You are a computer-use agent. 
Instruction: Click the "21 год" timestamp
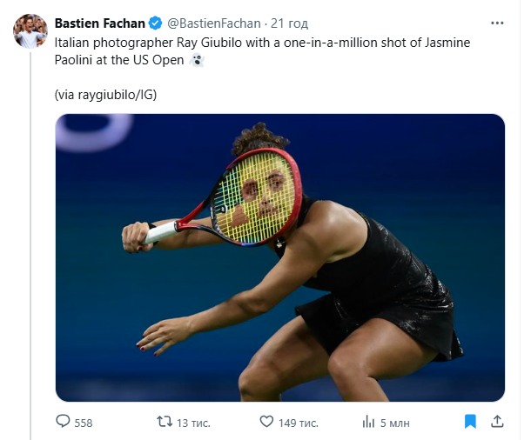click(289, 23)
